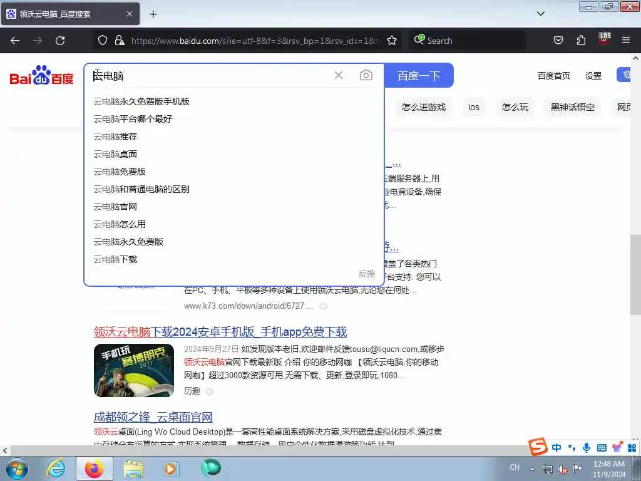Open Baidu 设置 settings menu
Image resolution: width=641 pixels, height=481 pixels.
tap(593, 76)
